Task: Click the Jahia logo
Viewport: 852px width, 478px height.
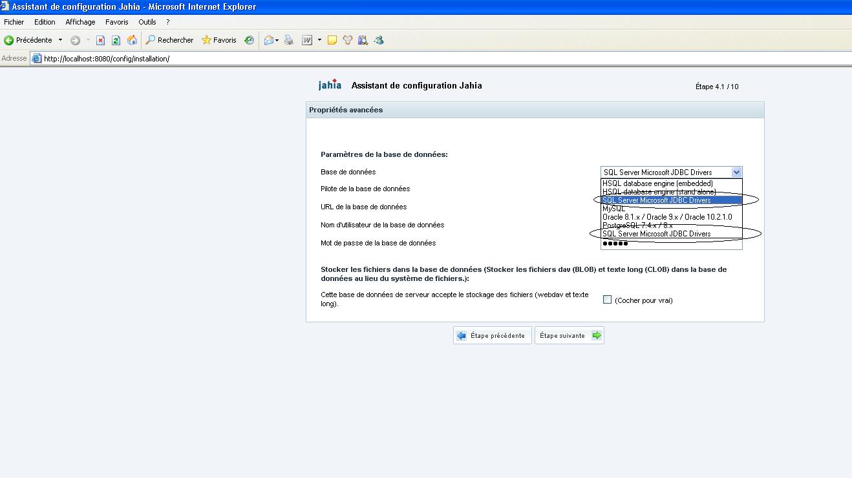Action: tap(330, 85)
